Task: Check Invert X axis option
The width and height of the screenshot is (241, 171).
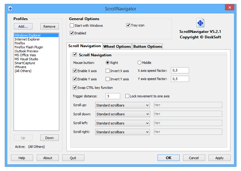Action: [108, 71]
